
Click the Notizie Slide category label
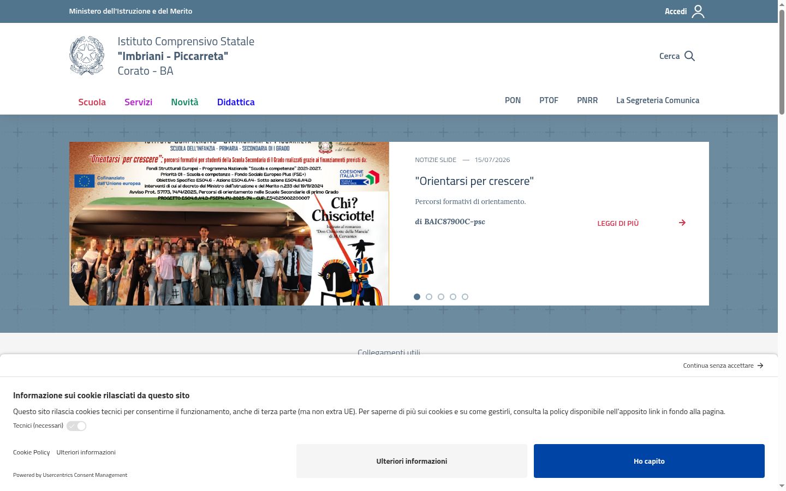click(436, 160)
